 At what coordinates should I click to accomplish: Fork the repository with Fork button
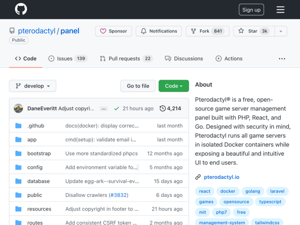tap(207, 31)
